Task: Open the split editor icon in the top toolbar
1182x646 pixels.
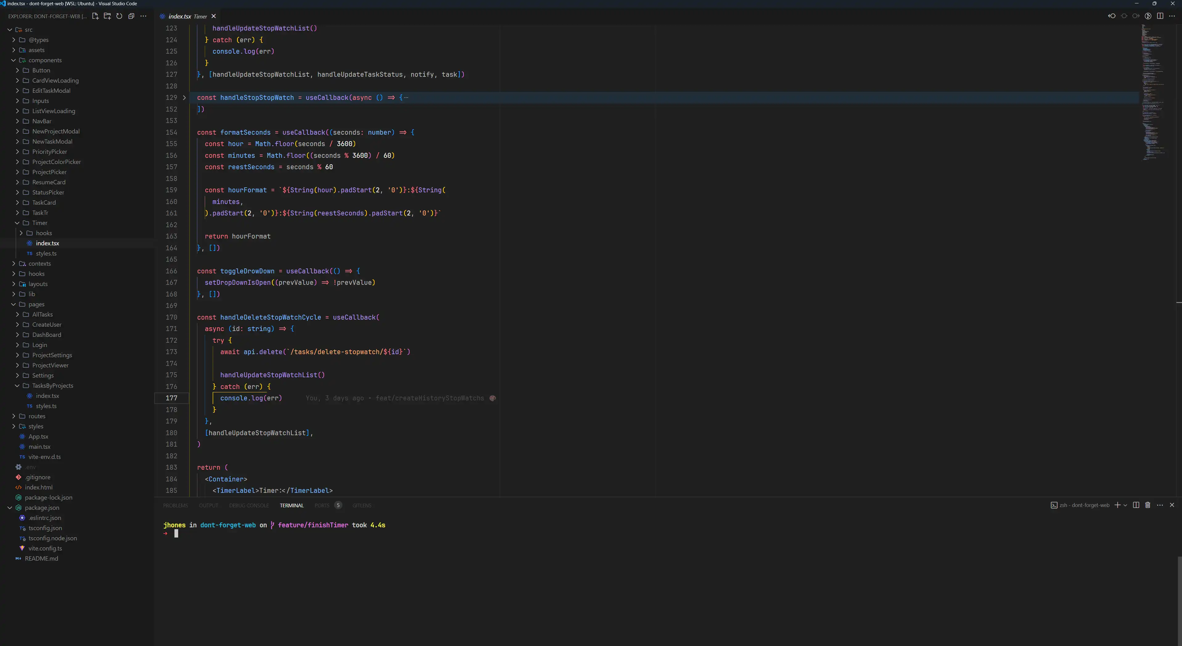Action: tap(1160, 16)
